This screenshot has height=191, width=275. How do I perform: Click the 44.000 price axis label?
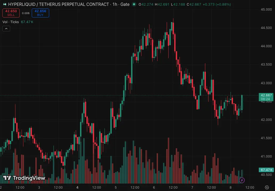coord(266,46)
